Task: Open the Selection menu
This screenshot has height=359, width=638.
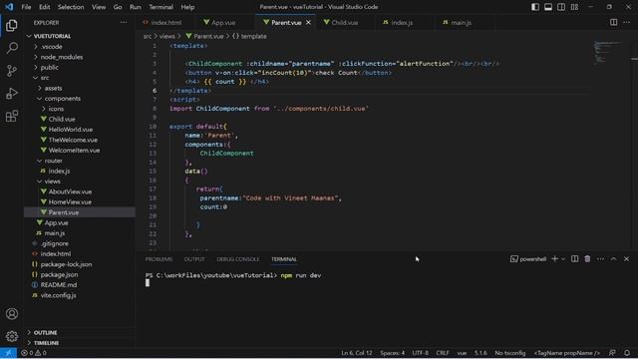Action: tap(71, 7)
